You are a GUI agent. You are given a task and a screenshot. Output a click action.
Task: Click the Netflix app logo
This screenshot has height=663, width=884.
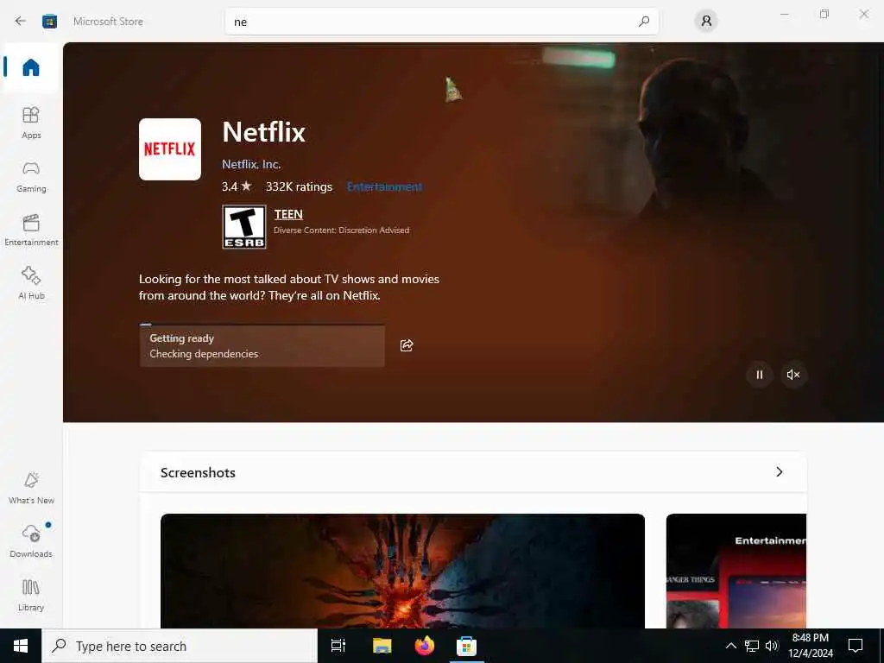170,148
